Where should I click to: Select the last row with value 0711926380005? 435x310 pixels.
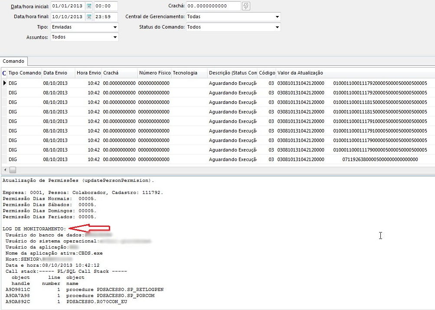tap(380, 159)
